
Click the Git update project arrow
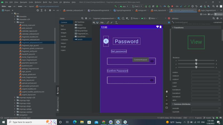click(x=181, y=6)
